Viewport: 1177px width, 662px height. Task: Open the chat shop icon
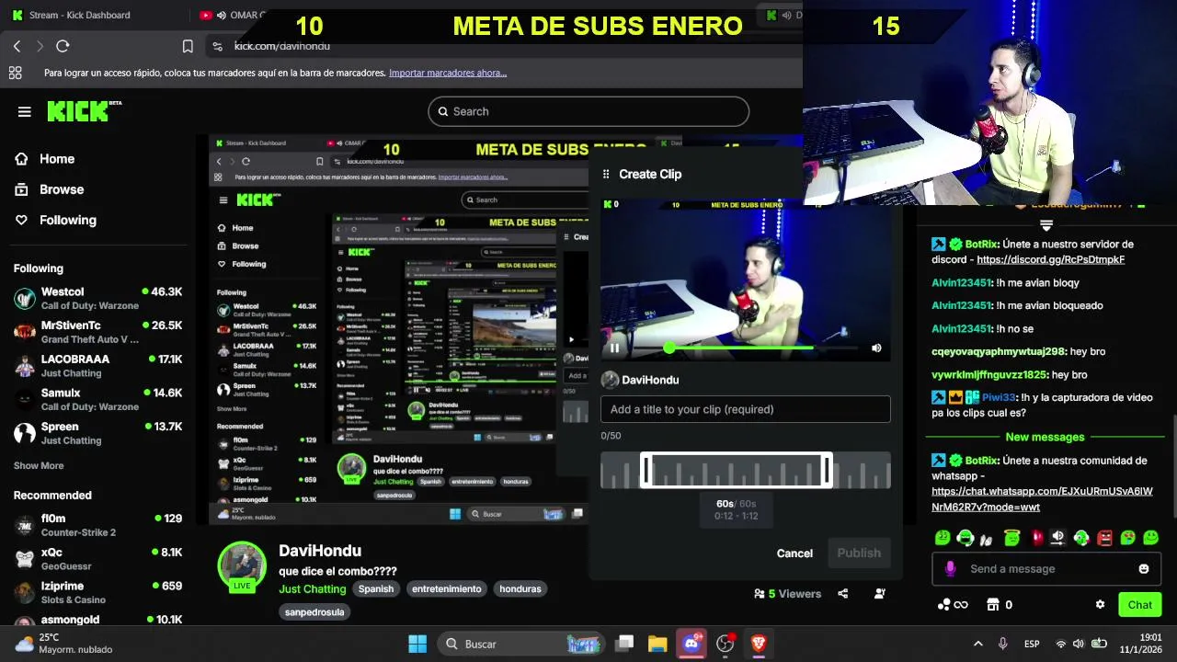pos(993,605)
